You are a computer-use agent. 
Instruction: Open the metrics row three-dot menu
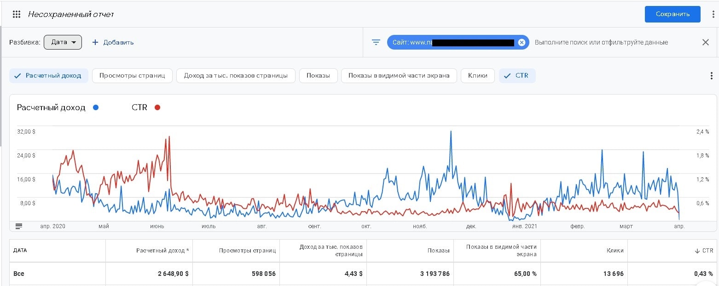pos(712,76)
